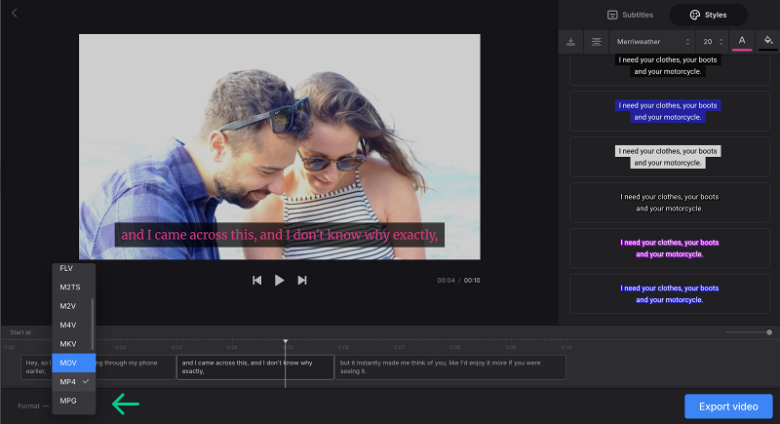Open the font size 20 selector

tap(713, 42)
